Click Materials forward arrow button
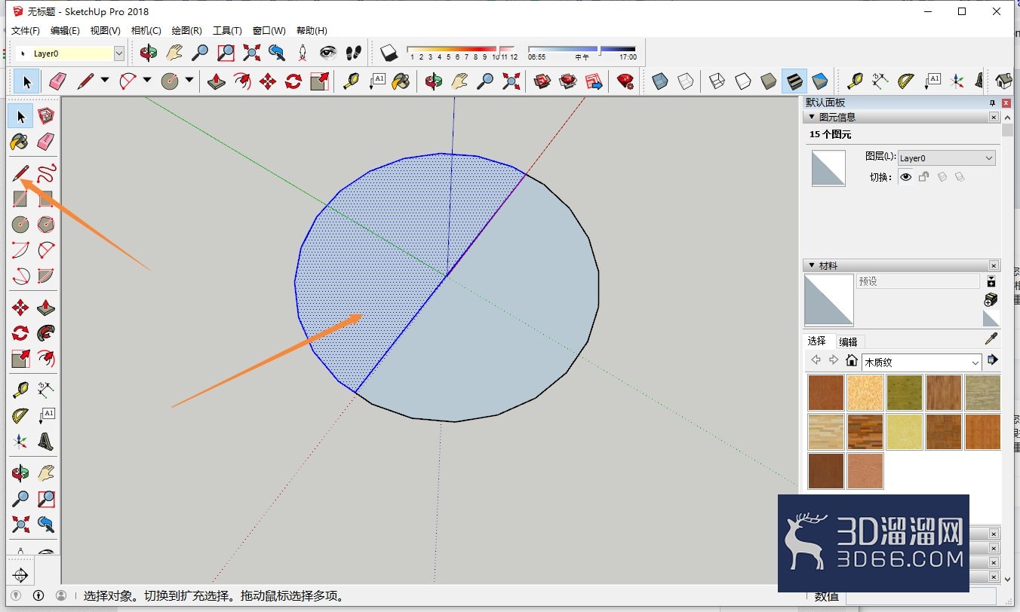 pos(834,360)
